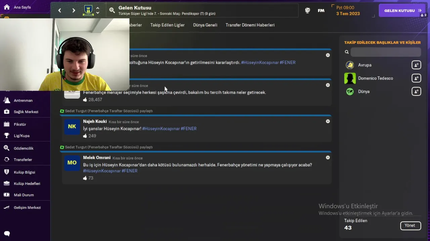The height and width of the screenshot is (241, 430).
Task: Open settings gear on menajer seçimi post
Action: (x=328, y=85)
